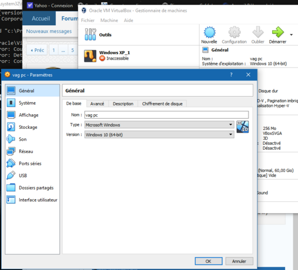Screen dimensions: 298x270
Task: Click the Outils tools icon in VirtualBox Manager
Action: 91,34
